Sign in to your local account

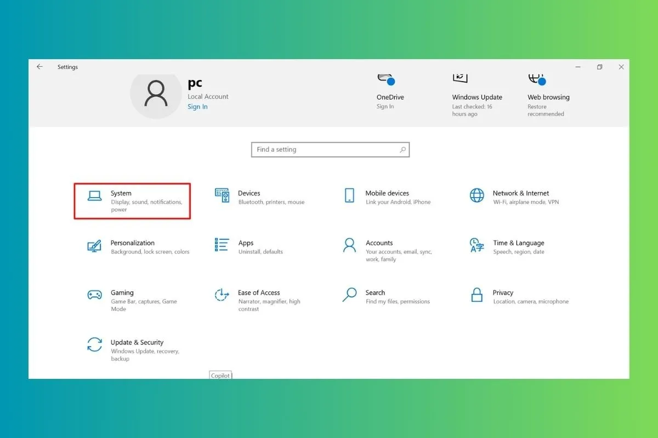197,106
